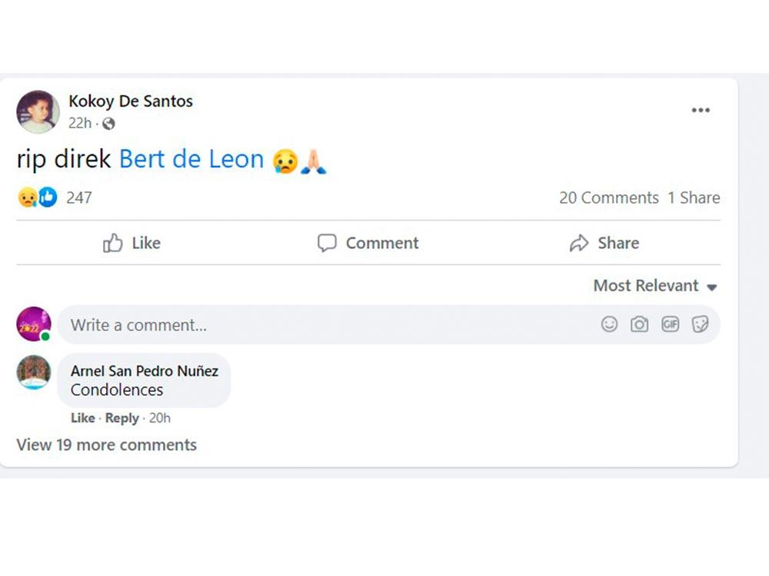Expand the Most Relevant sort dropdown
Image resolution: width=769 pixels, height=576 pixels.
654,286
